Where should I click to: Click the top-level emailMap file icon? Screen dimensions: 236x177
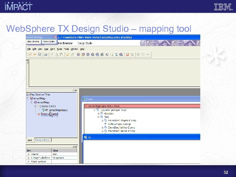(x=31, y=98)
